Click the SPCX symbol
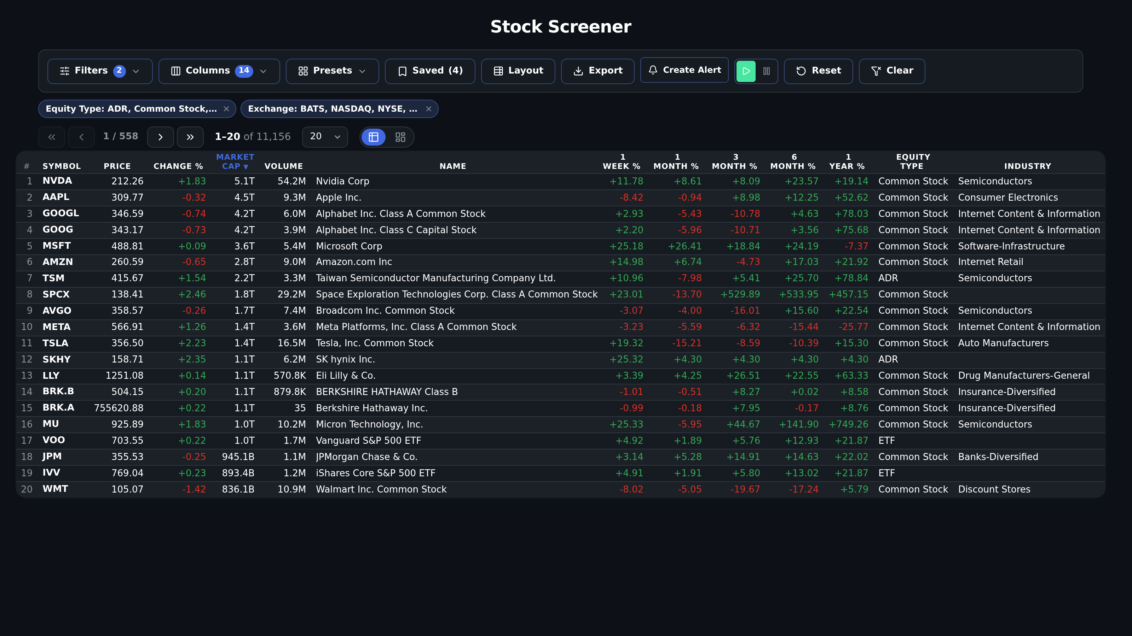This screenshot has width=1132, height=636. tap(56, 295)
